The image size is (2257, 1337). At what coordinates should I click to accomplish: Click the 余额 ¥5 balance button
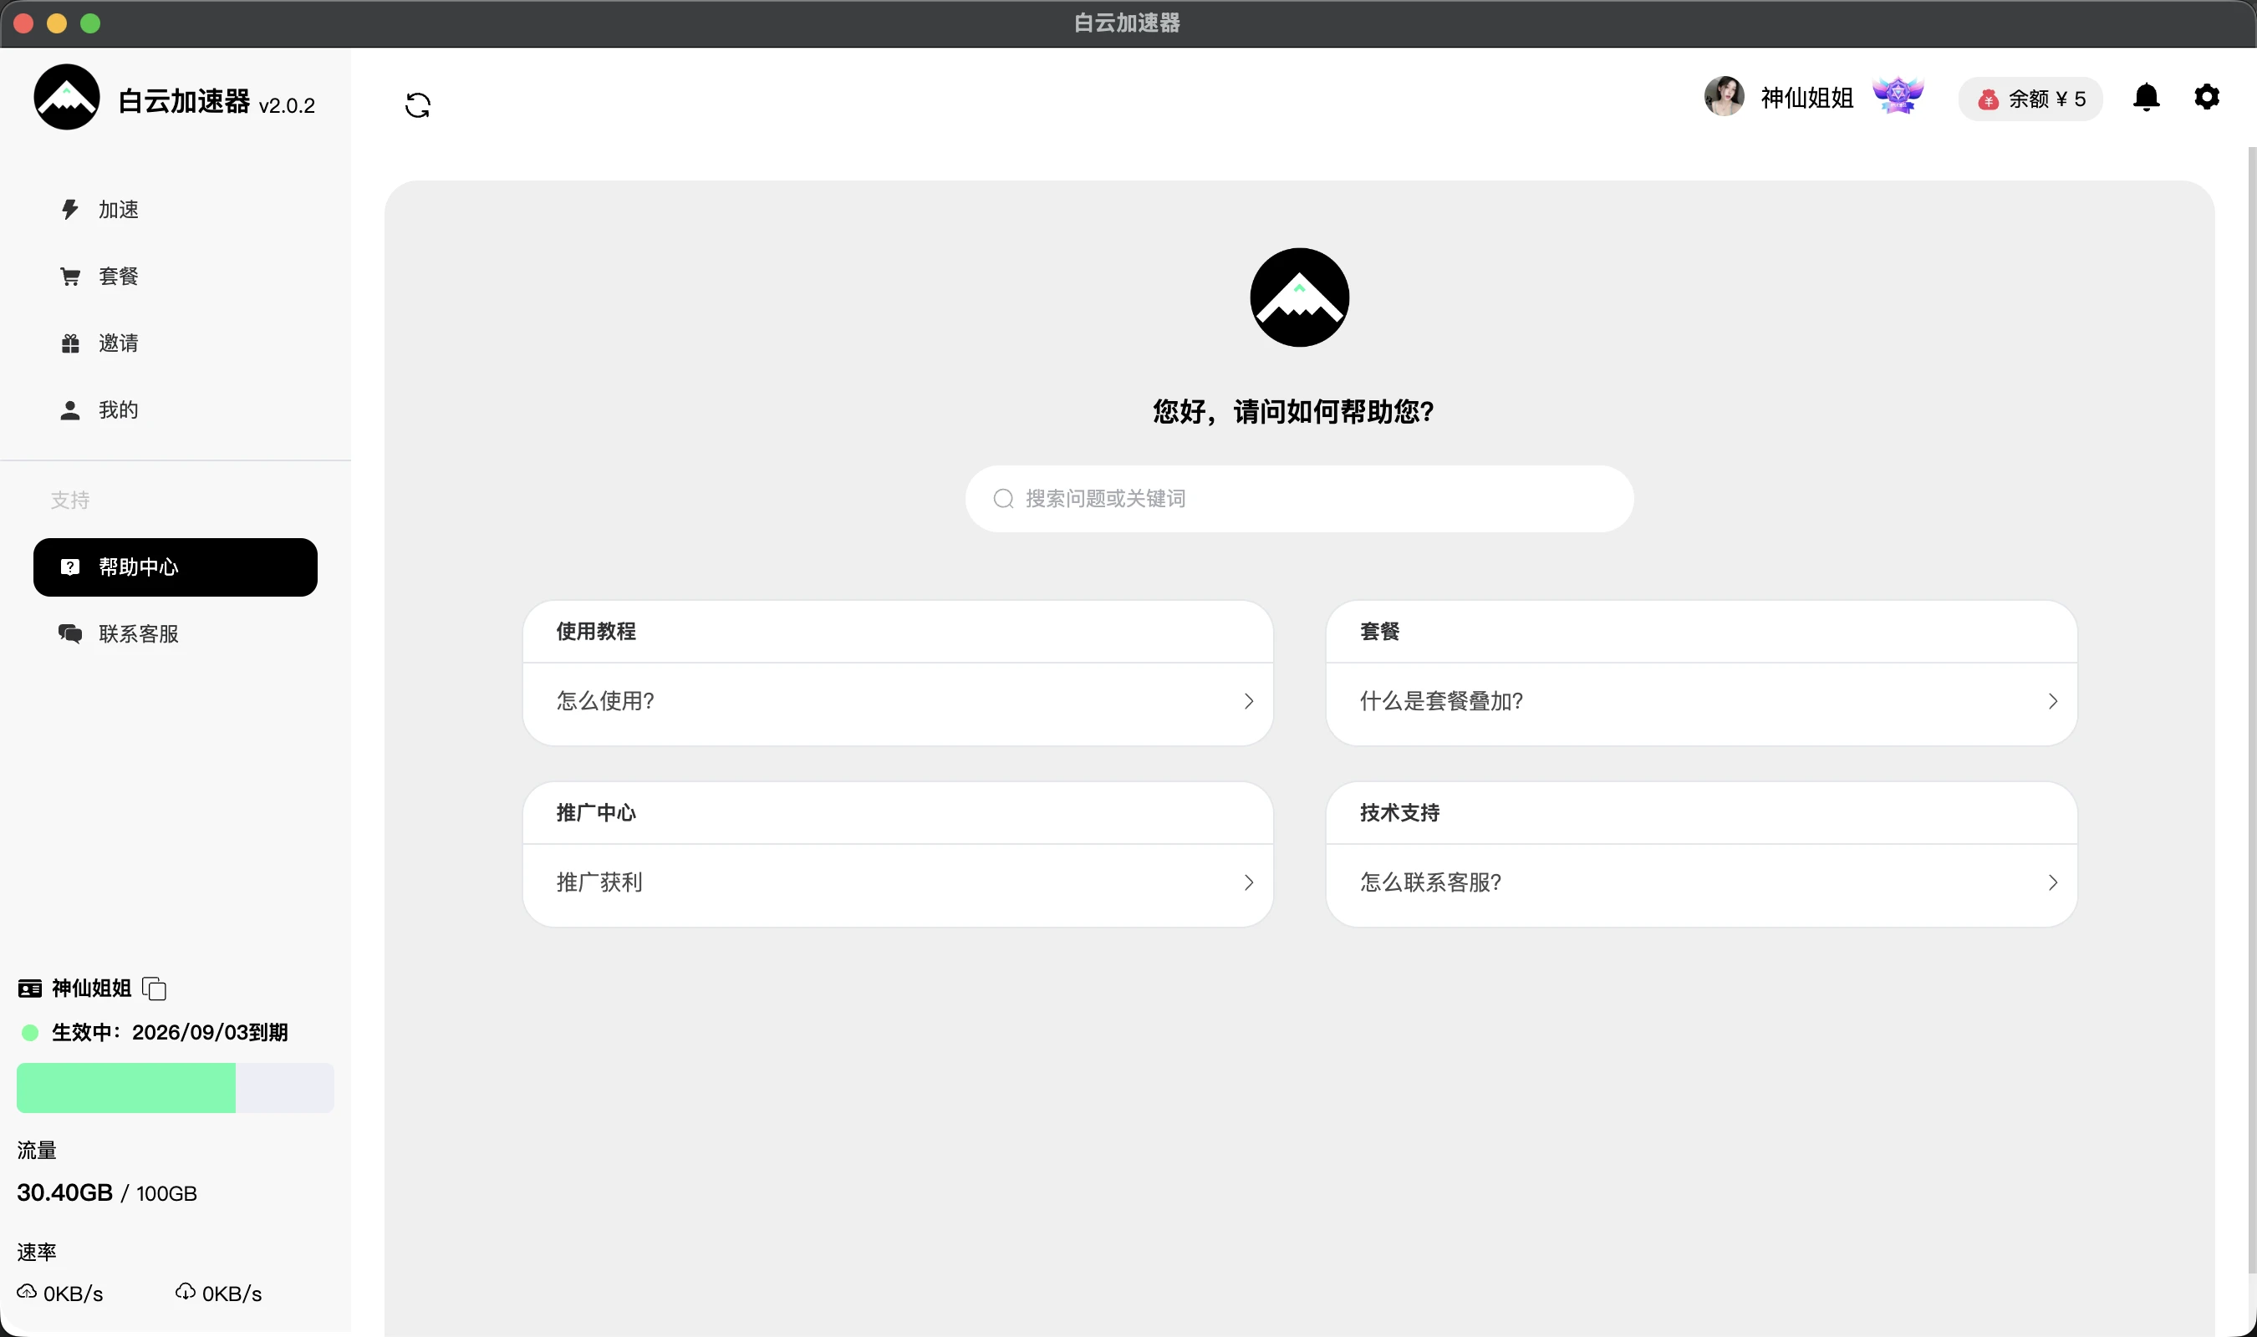(2030, 99)
